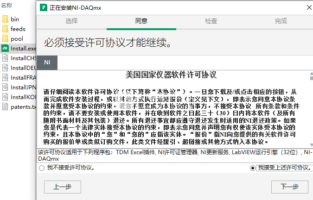Viewport: 313px width, 200px height.
Task: Choose 我不接受许可协议 radio button
Action: click(42, 168)
